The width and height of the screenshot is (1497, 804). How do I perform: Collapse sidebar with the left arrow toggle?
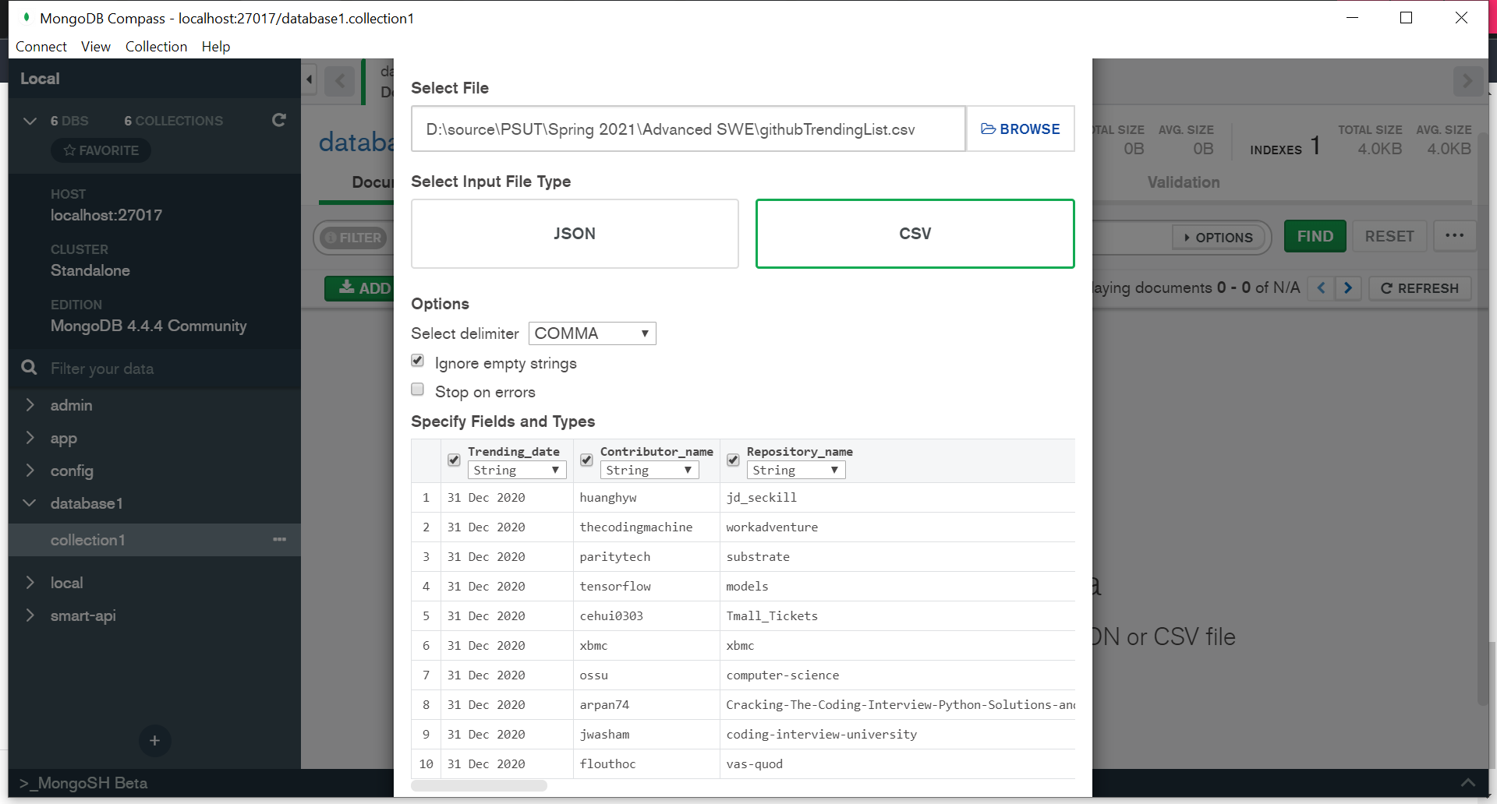point(310,79)
